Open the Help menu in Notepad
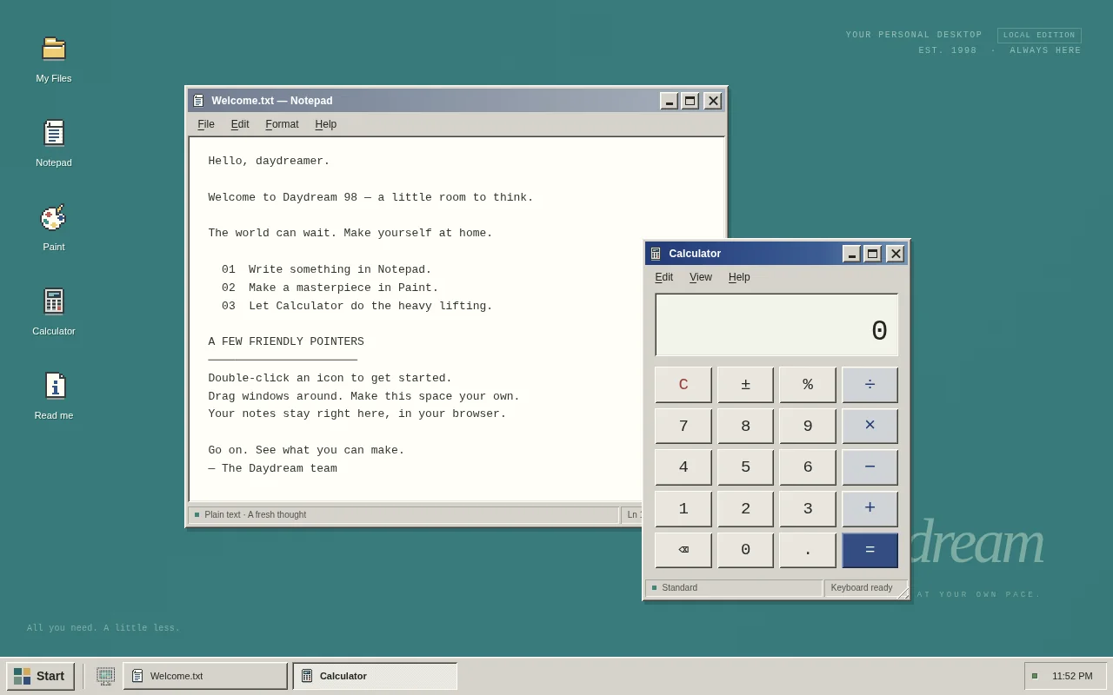 pos(326,124)
